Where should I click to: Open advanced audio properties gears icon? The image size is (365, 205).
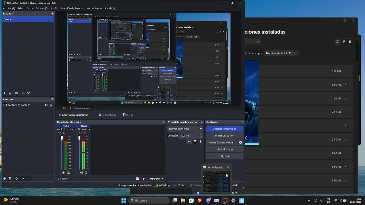pos(144,179)
